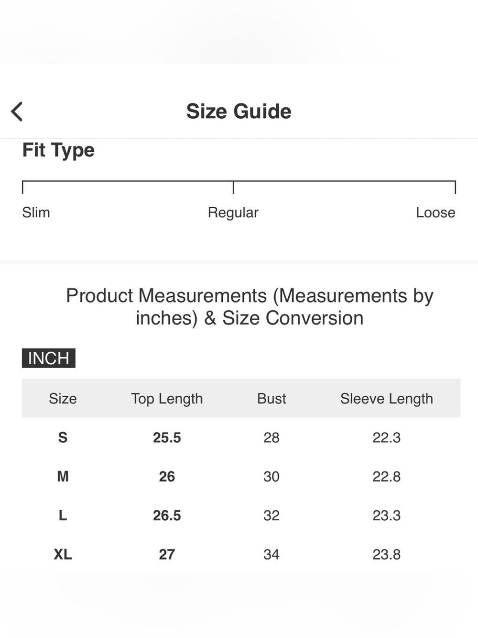
Task: Click the Loose fit label
Action: click(435, 212)
